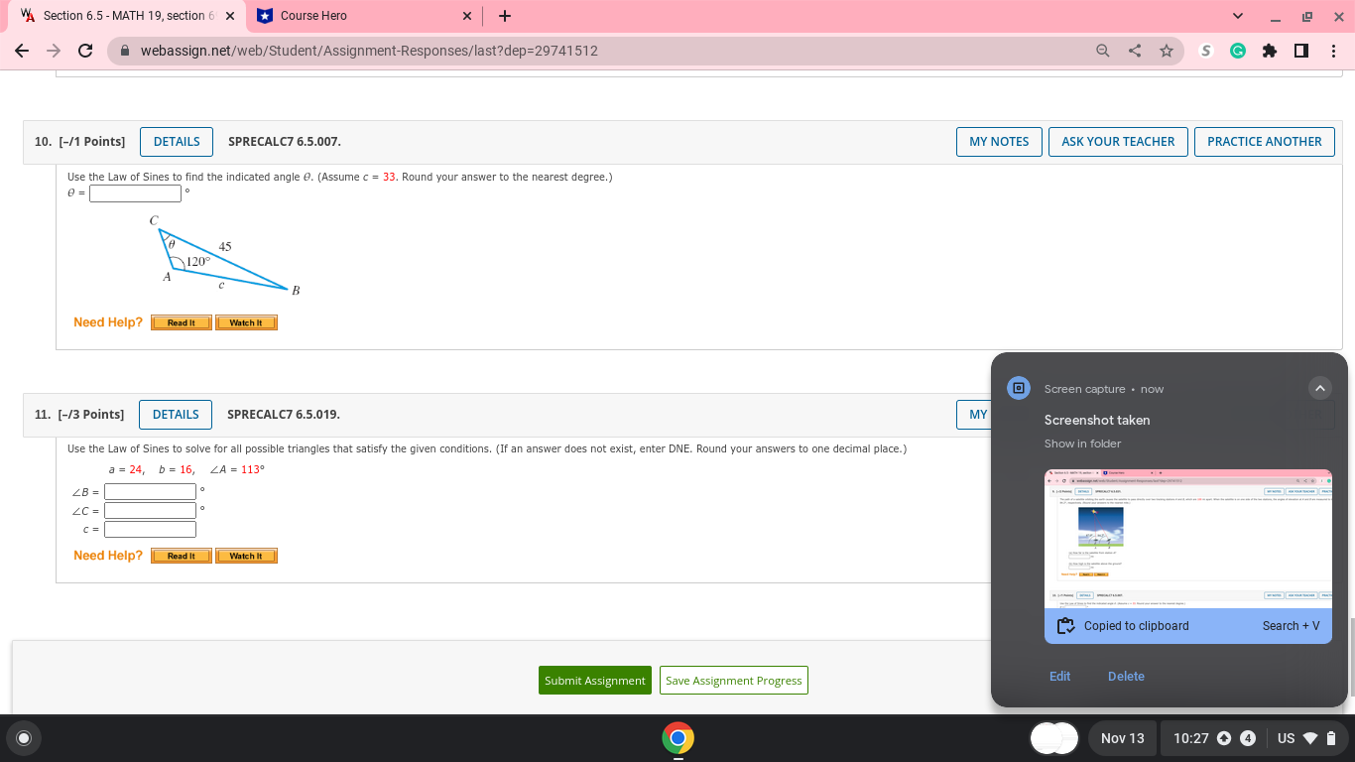Open the side panel icon next to extensions
This screenshot has height=762, width=1355.
click(1300, 50)
